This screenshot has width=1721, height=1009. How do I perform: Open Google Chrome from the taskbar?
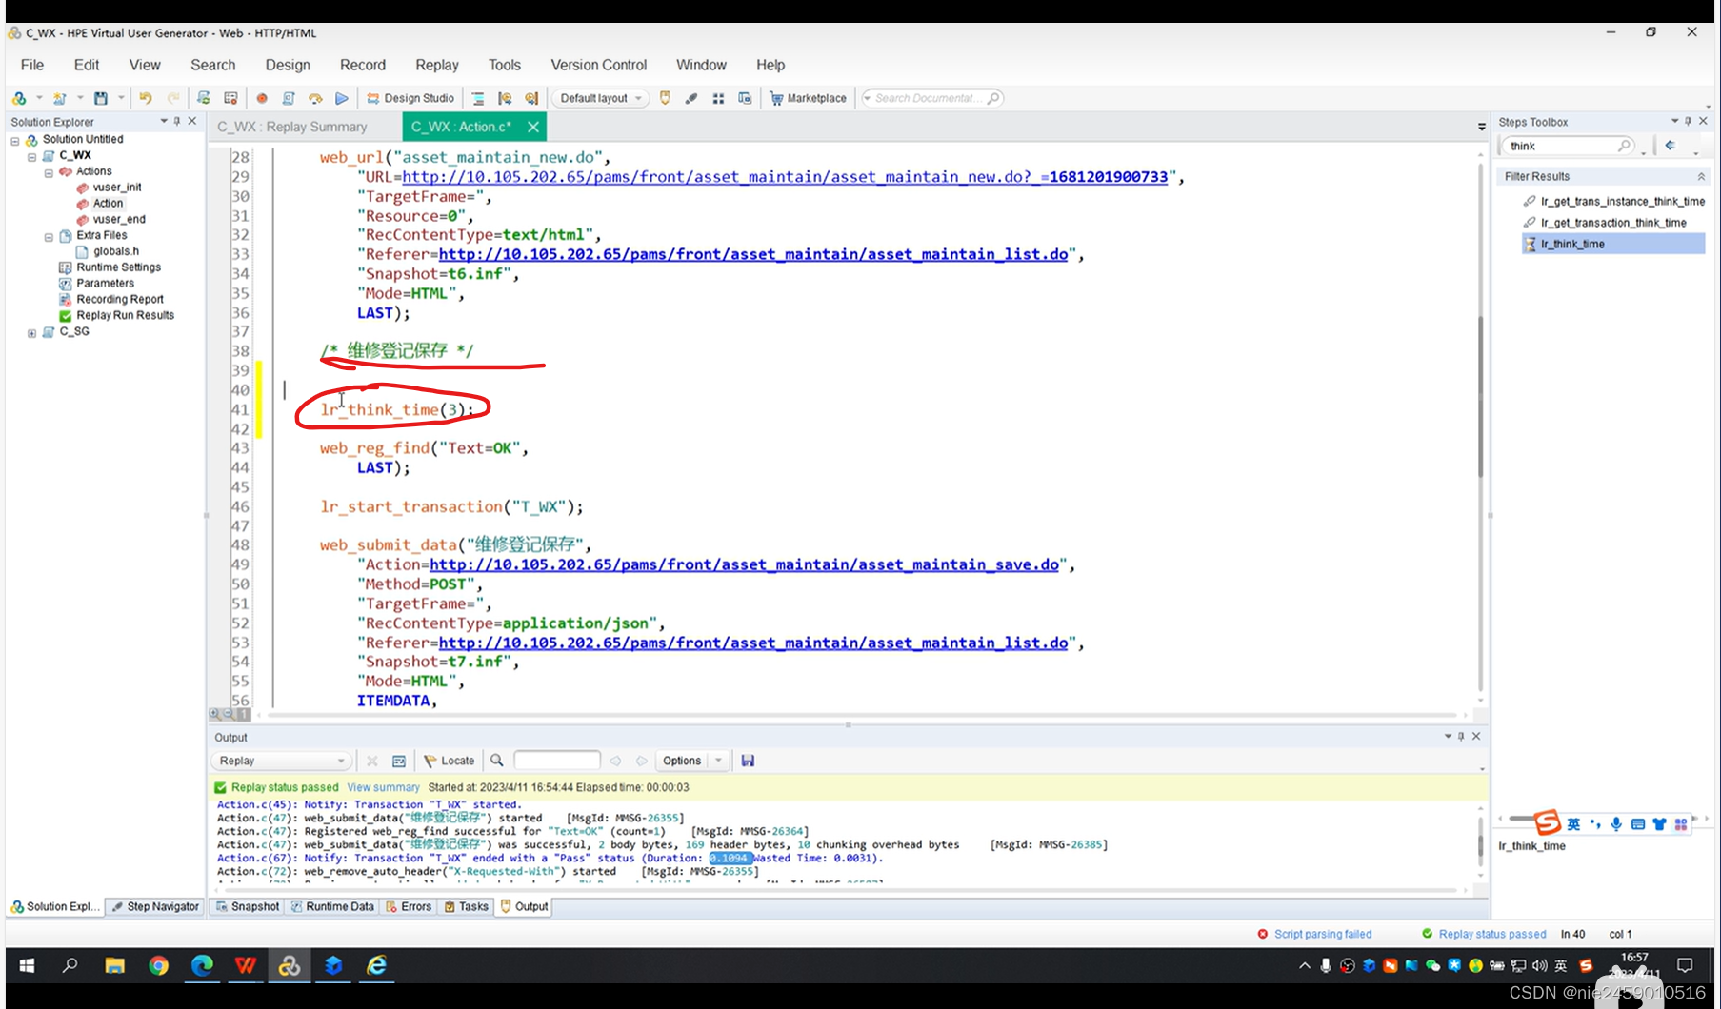tap(159, 965)
